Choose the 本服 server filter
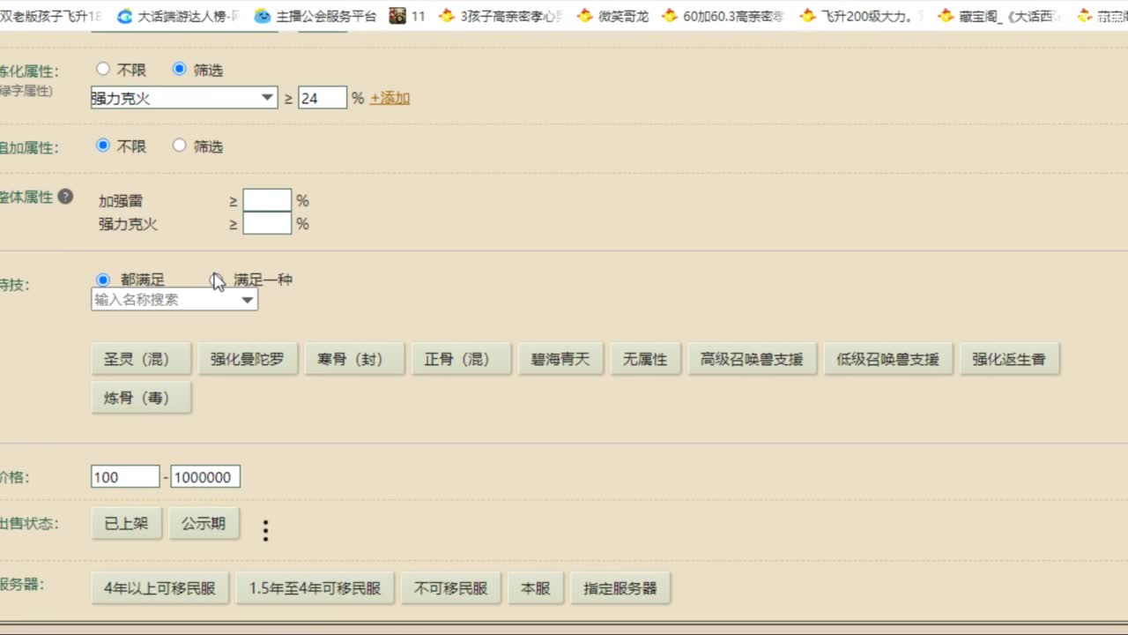The image size is (1128, 635). (536, 588)
